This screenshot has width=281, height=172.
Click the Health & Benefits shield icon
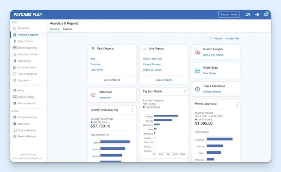[x=15, y=103]
